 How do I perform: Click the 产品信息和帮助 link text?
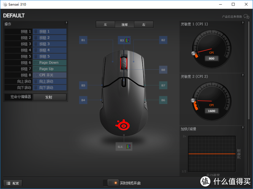point(232,16)
